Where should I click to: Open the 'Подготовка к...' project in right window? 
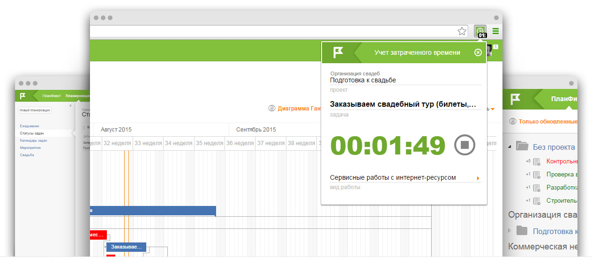[x=555, y=231]
